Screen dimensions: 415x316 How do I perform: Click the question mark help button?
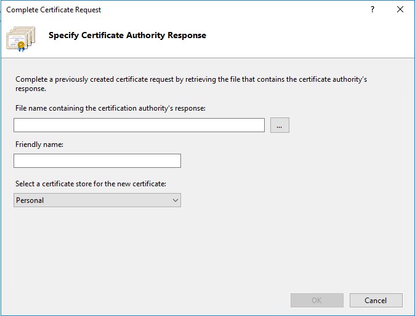[373, 9]
